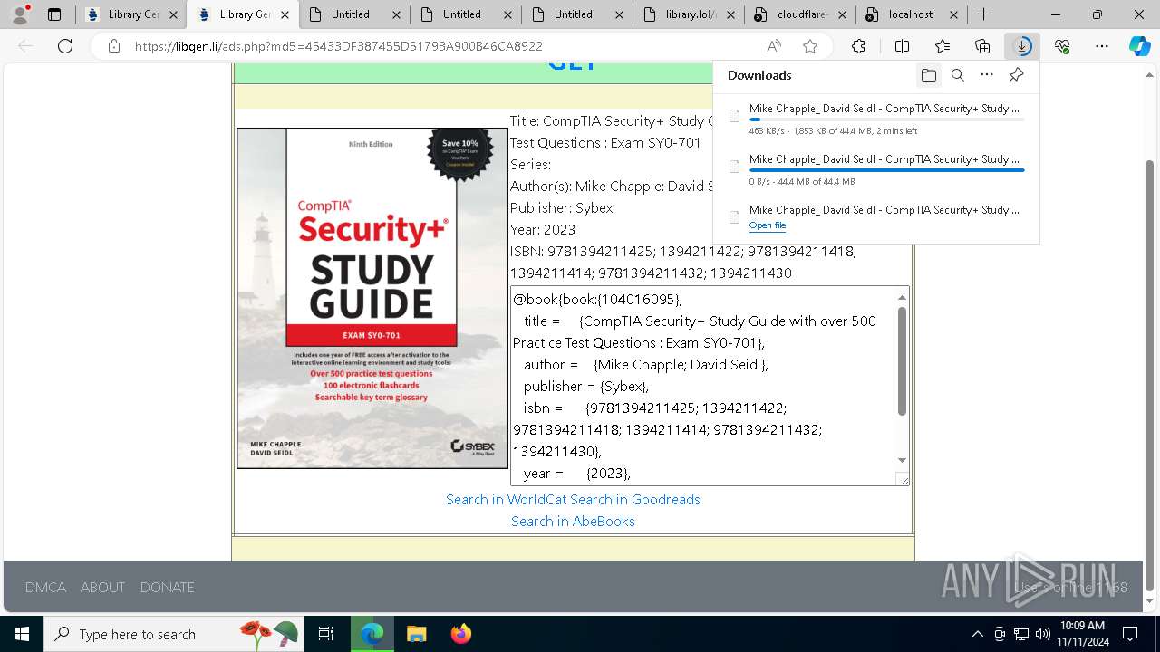Click the 'Year: 2023' text
Viewport: 1160px width, 652px height.
click(543, 229)
